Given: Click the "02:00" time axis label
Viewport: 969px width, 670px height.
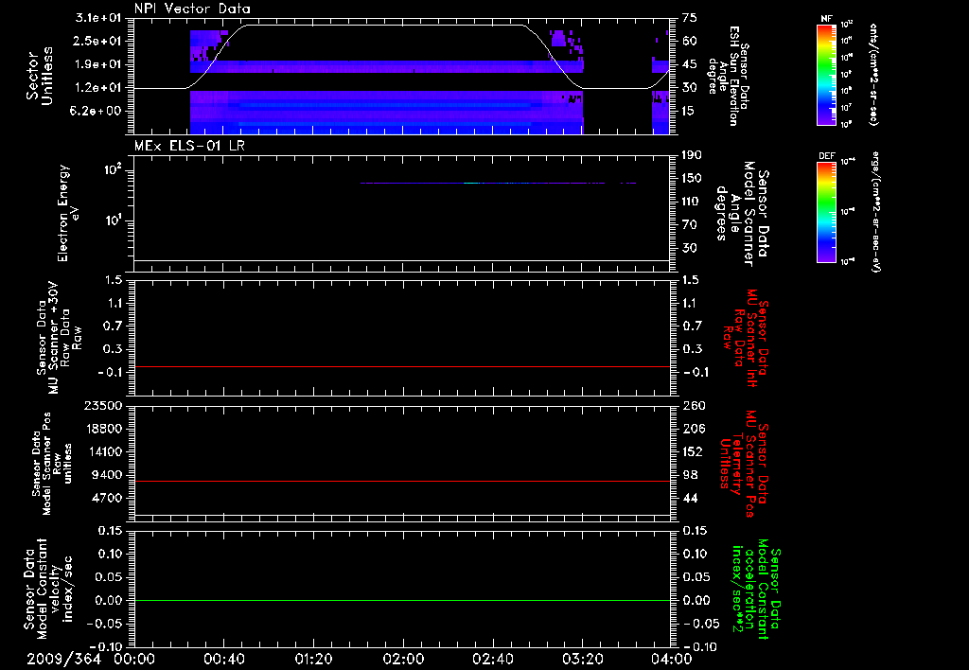Looking at the screenshot, I should [x=403, y=659].
